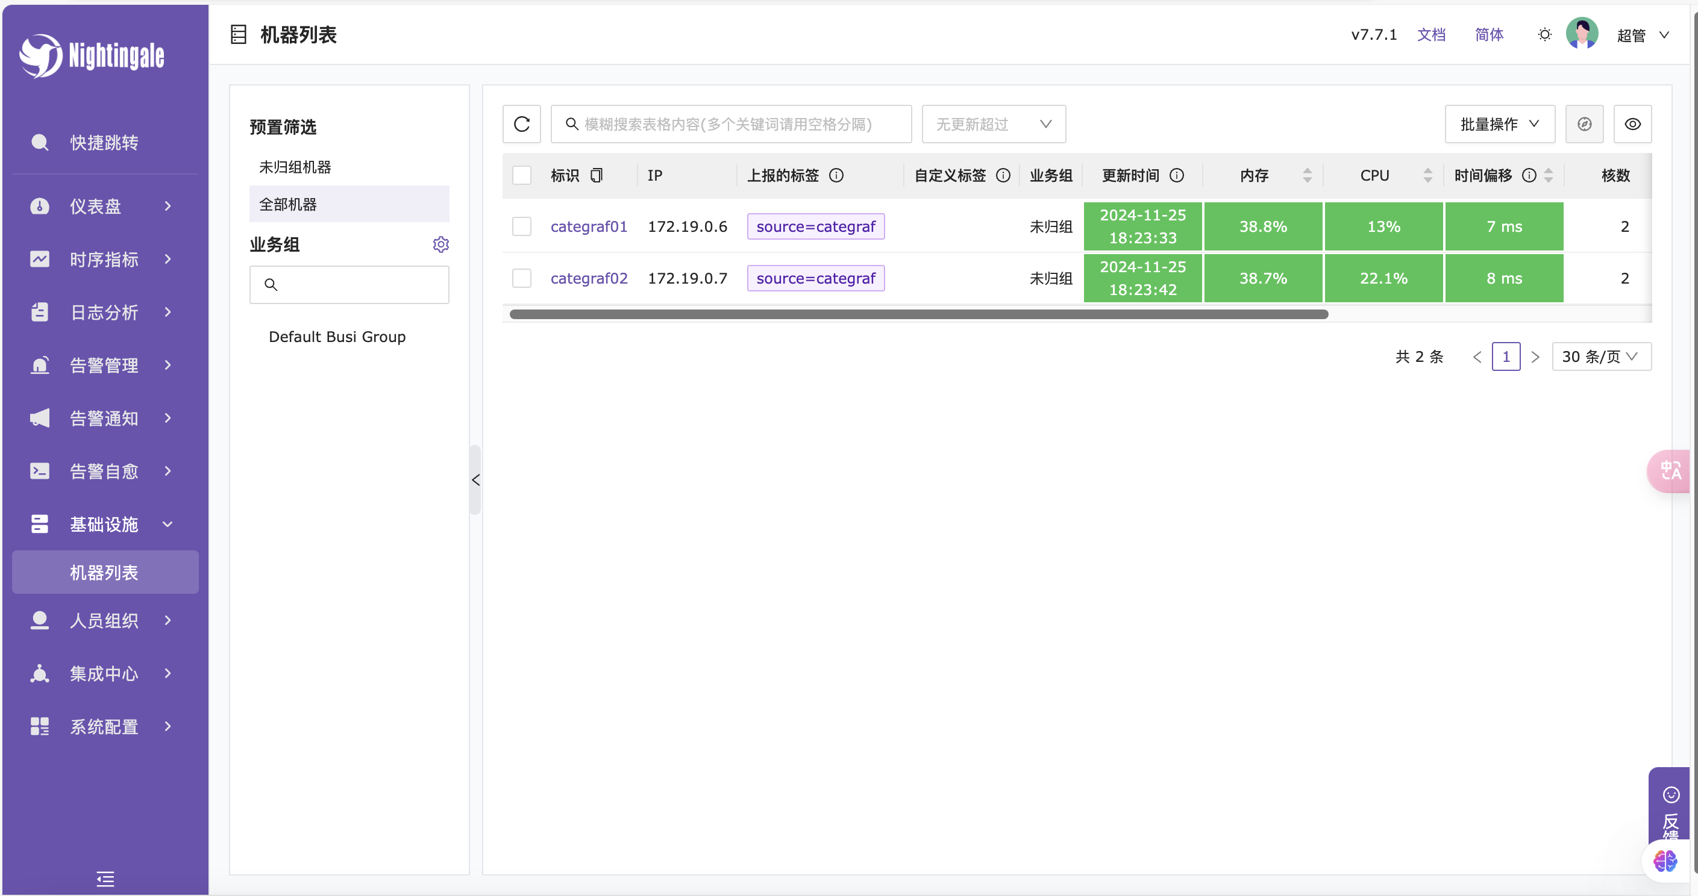Screen dimensions: 1698x896
Task: Open the feedback smiley widget
Action: coord(1670,795)
